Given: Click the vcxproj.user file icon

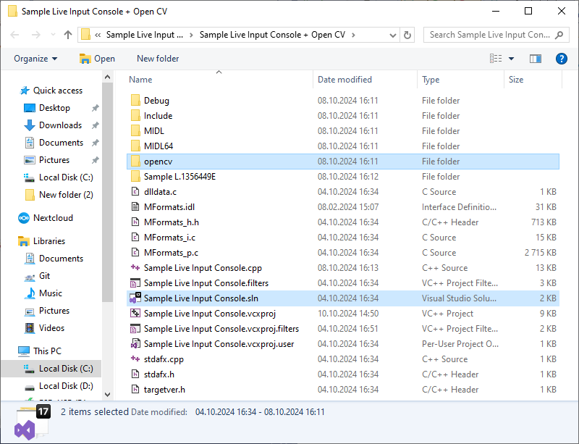Looking at the screenshot, I should 135,344.
